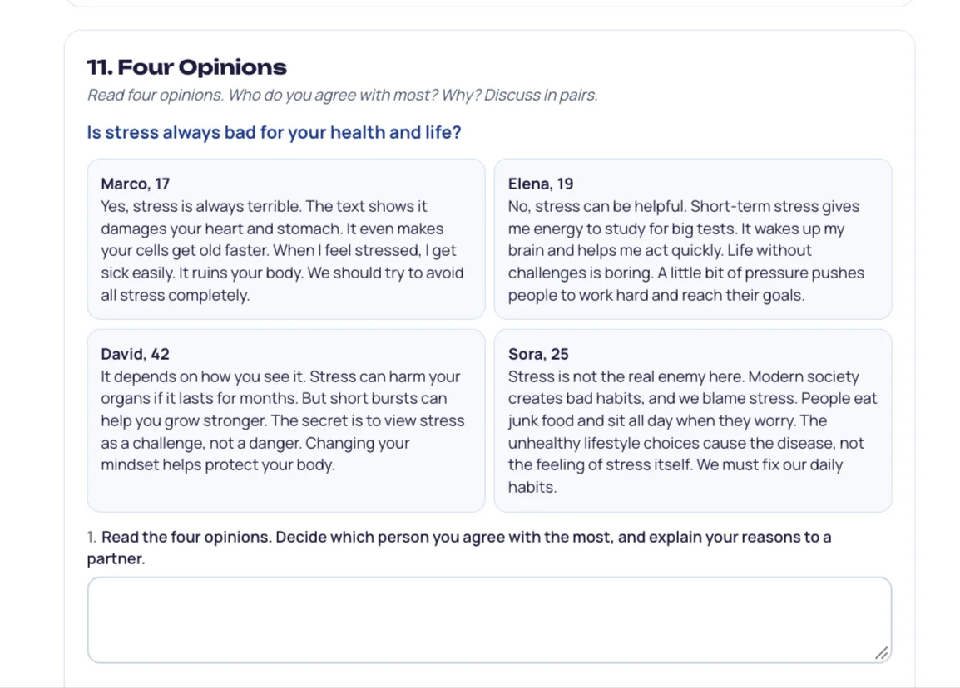Select Marco, 17 opinion card
The height and width of the screenshot is (688, 960).
286,239
